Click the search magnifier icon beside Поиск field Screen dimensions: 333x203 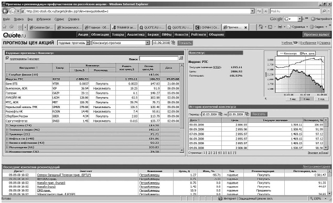tap(181, 58)
